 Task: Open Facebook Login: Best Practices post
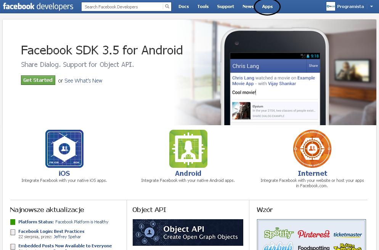point(51,231)
